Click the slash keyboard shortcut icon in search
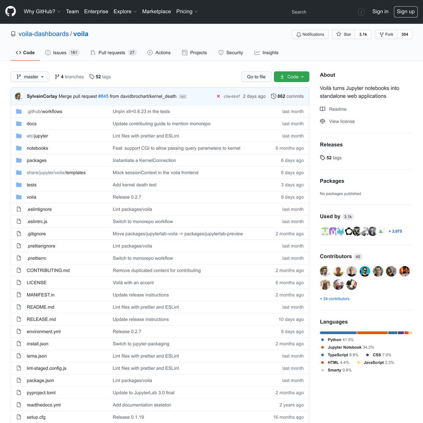The height and width of the screenshot is (423, 423). pos(361,12)
